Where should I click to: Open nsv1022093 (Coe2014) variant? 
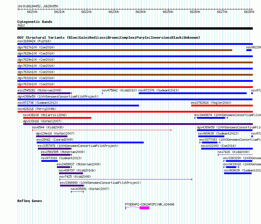pyautogui.click(x=218, y=146)
